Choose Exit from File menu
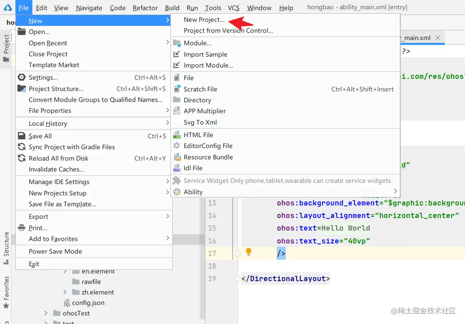 (94, 264)
